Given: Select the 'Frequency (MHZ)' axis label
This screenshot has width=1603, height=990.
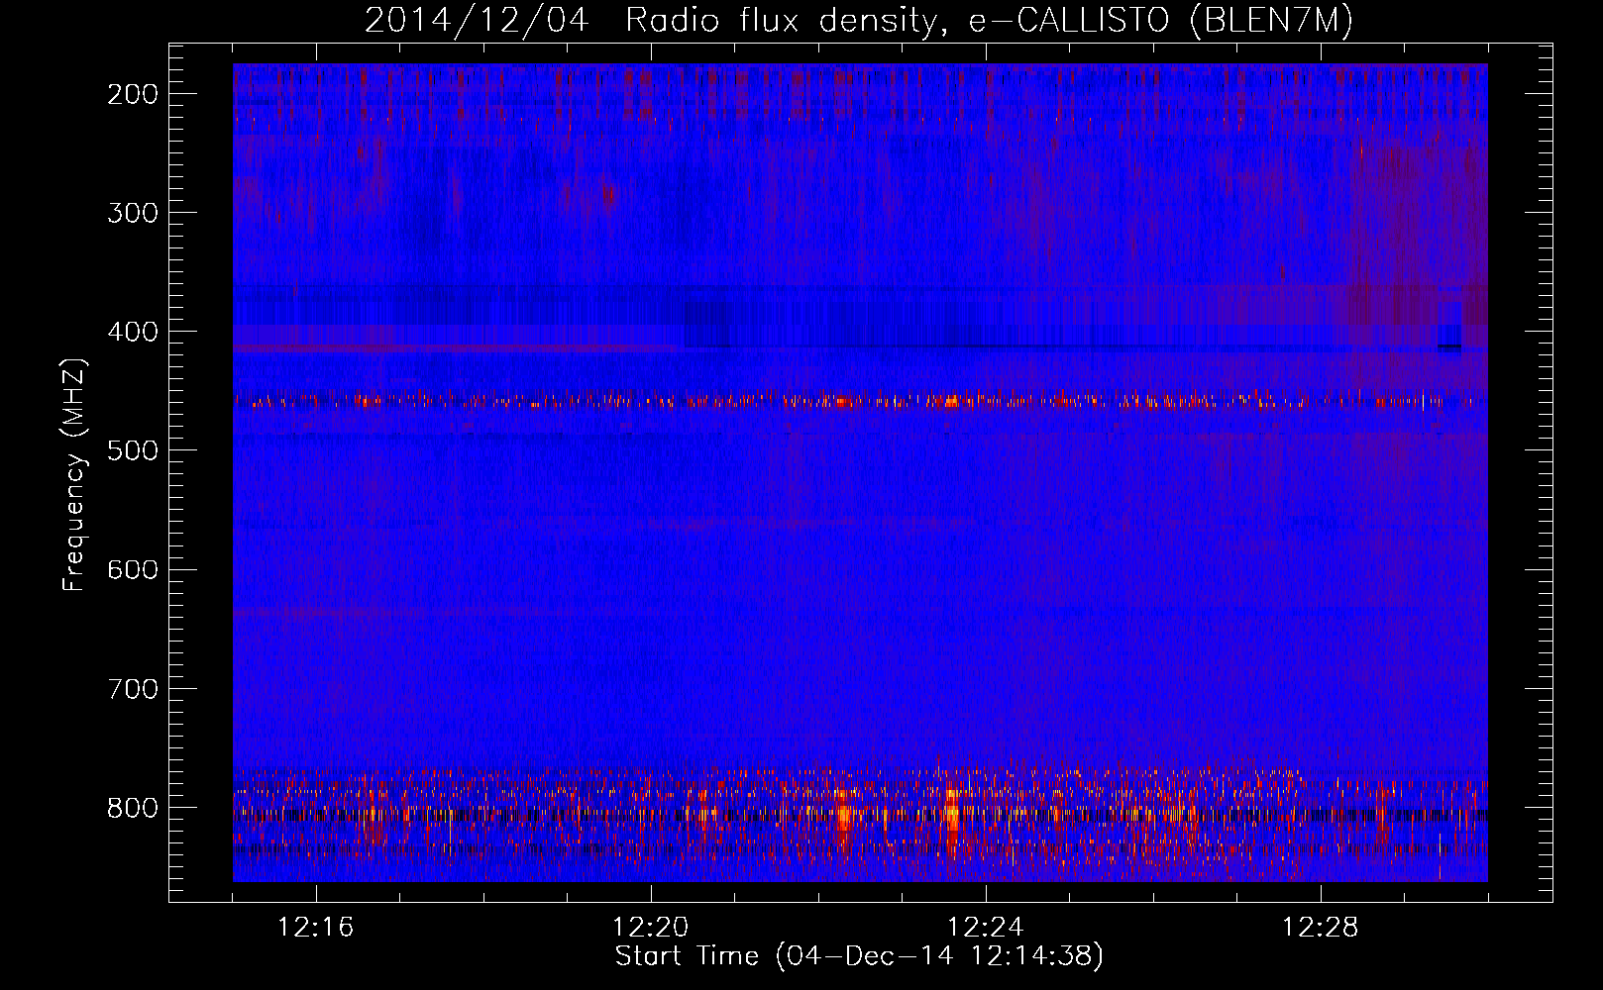Looking at the screenshot, I should pos(74,474).
